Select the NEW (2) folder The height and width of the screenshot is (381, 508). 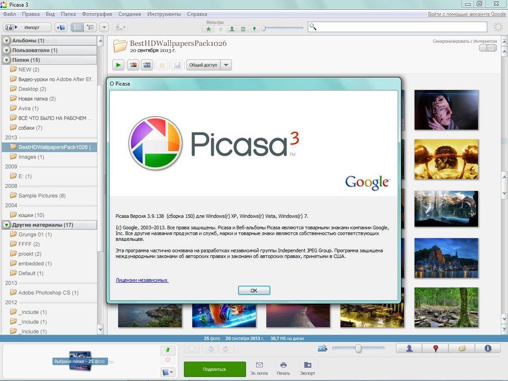coord(49,70)
